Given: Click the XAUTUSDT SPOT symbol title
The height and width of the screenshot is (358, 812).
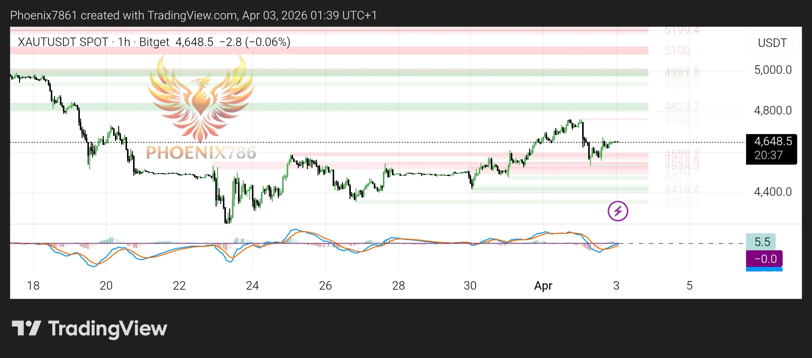Looking at the screenshot, I should click(63, 42).
